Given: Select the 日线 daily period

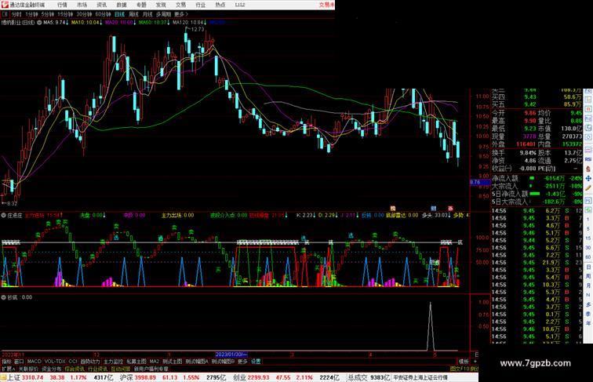Looking at the screenshot, I should [119, 14].
